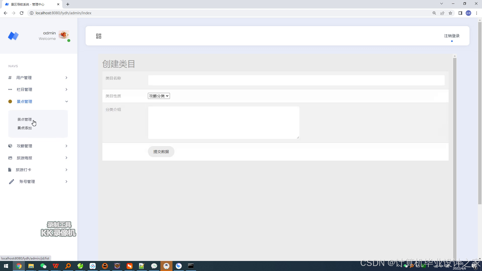Open WeChat from the taskbar

pos(43,266)
